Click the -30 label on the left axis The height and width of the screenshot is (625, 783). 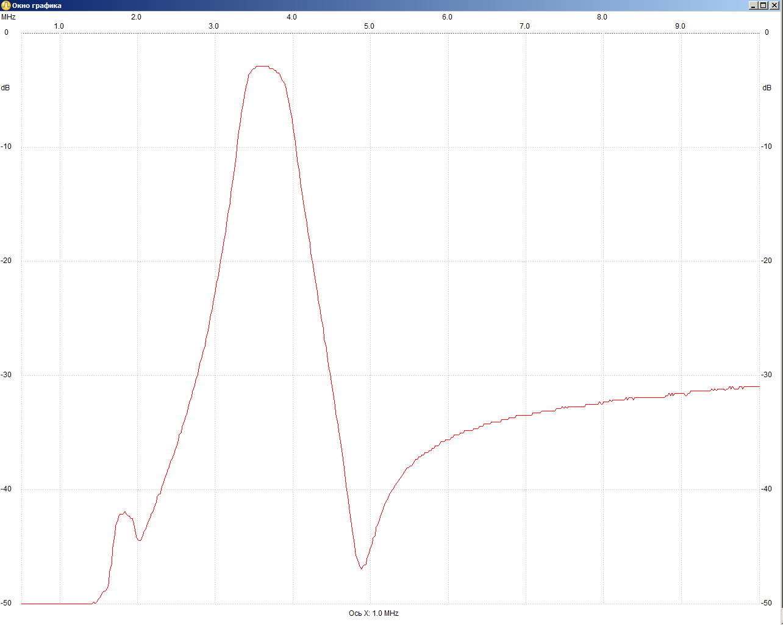tap(7, 375)
